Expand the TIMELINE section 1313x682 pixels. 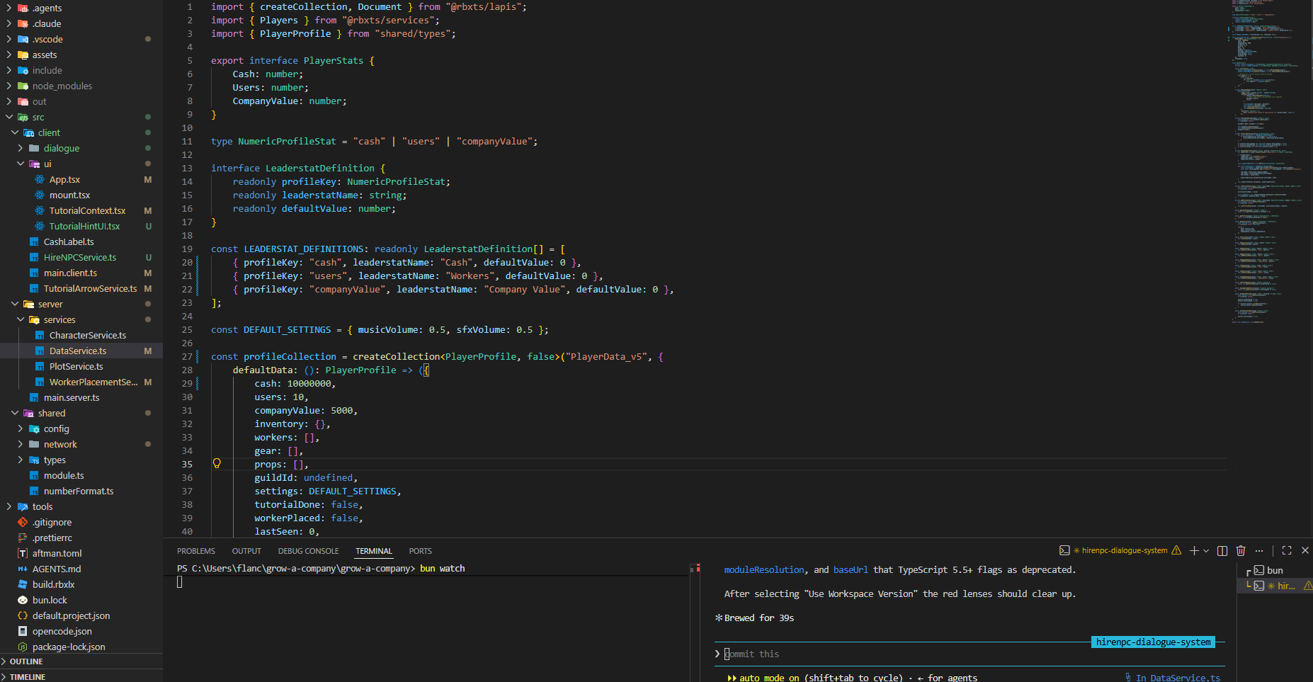point(28,676)
